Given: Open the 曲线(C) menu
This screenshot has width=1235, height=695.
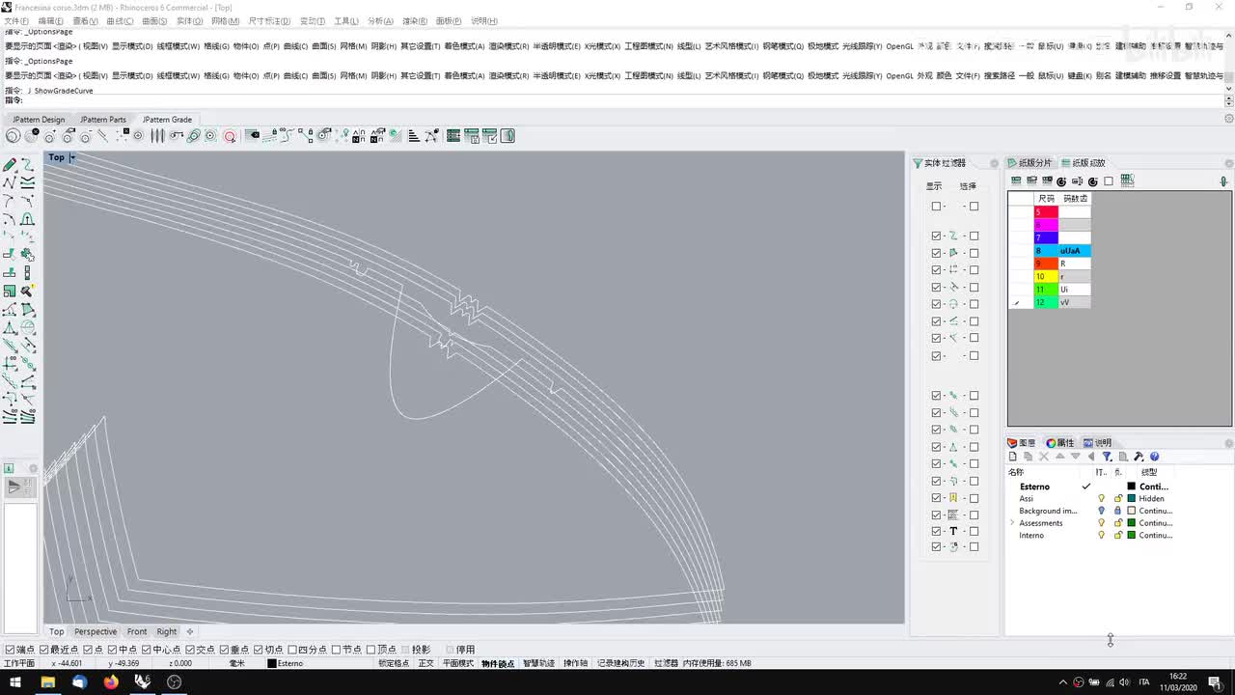Looking at the screenshot, I should 120,20.
